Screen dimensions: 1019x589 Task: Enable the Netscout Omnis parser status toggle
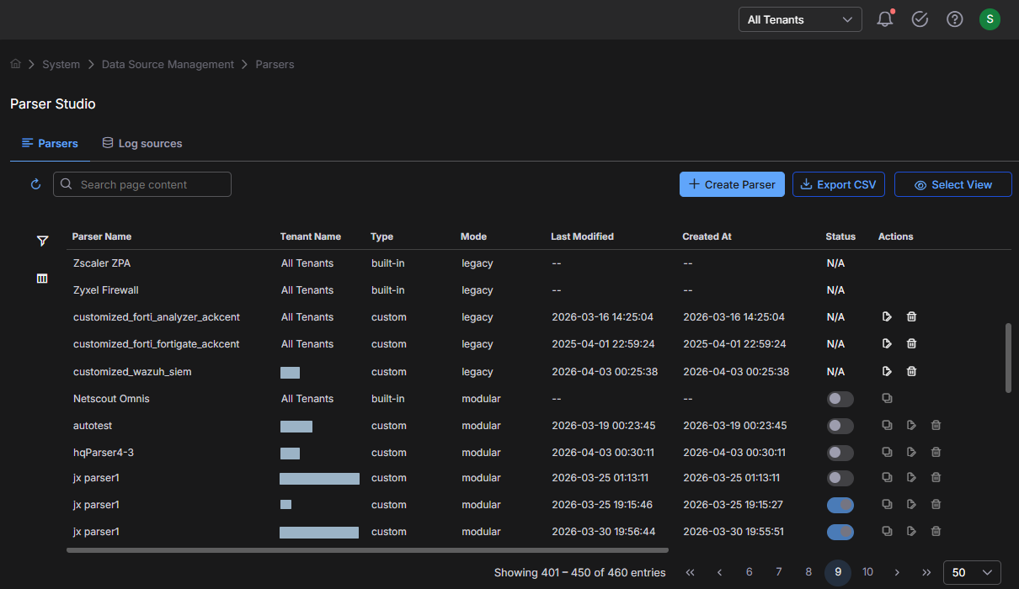[x=840, y=399]
